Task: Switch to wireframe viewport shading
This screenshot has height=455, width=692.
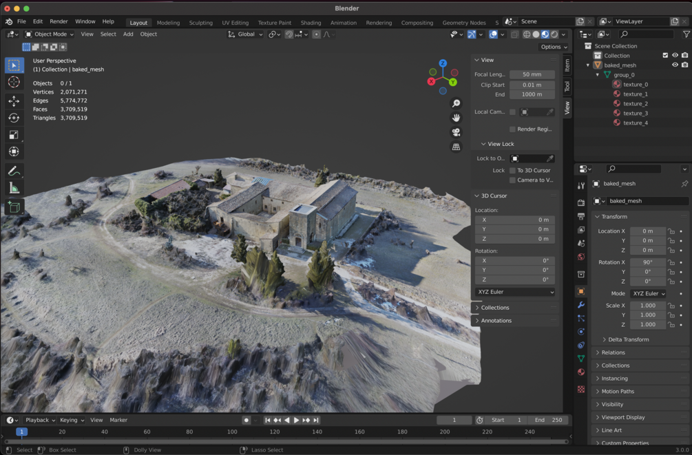Action: (527, 34)
